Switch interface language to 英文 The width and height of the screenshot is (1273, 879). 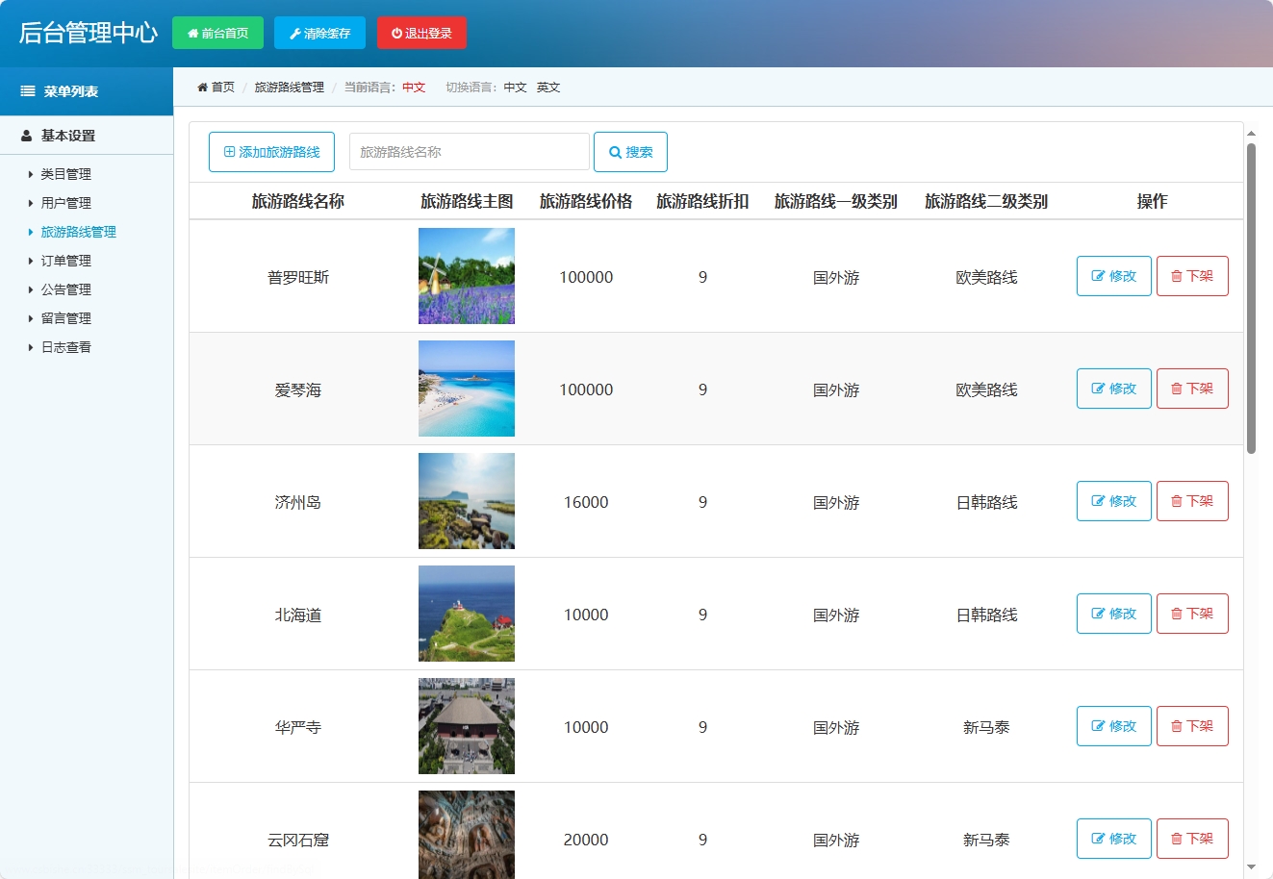(547, 87)
